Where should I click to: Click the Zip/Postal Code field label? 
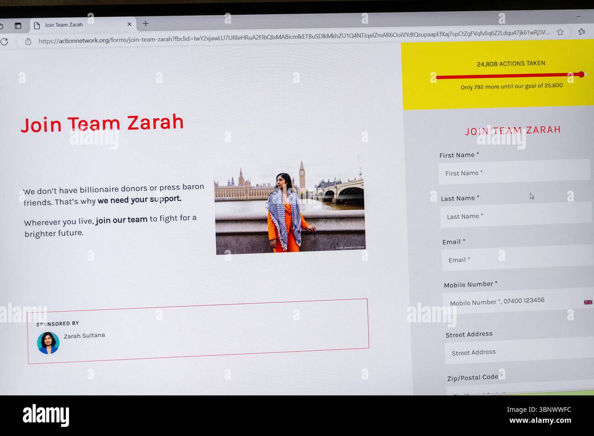(474, 377)
